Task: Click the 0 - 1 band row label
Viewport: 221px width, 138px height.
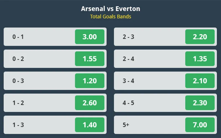Action: click(x=18, y=37)
